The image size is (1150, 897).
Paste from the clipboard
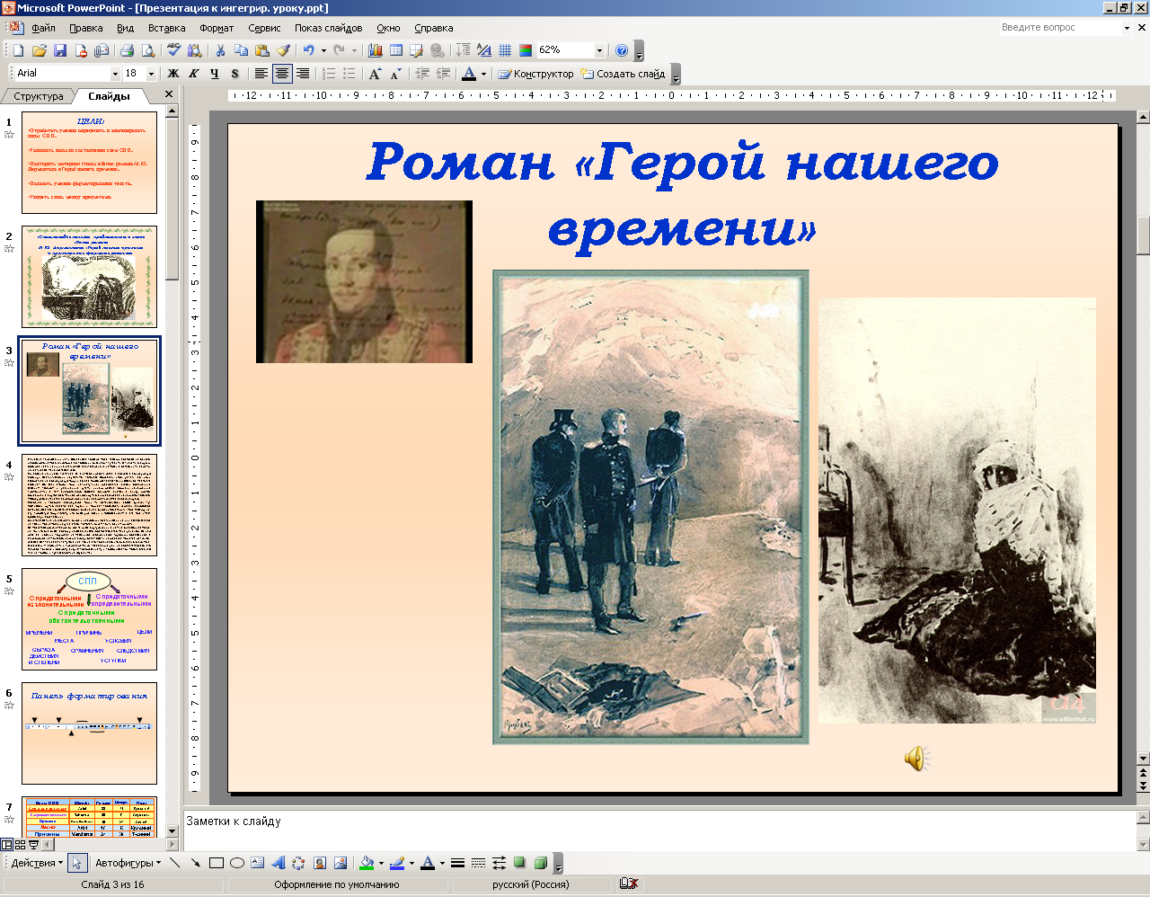point(262,50)
